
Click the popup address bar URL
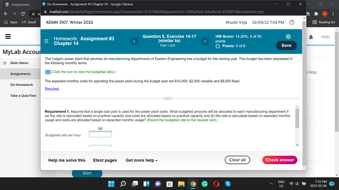point(156,12)
